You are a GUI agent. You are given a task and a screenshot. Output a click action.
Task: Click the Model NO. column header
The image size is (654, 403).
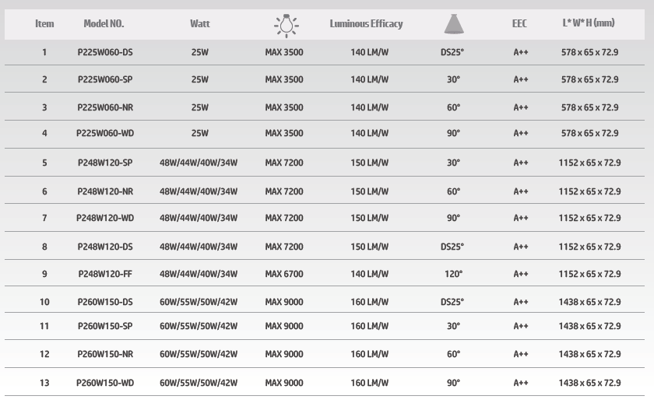click(105, 24)
